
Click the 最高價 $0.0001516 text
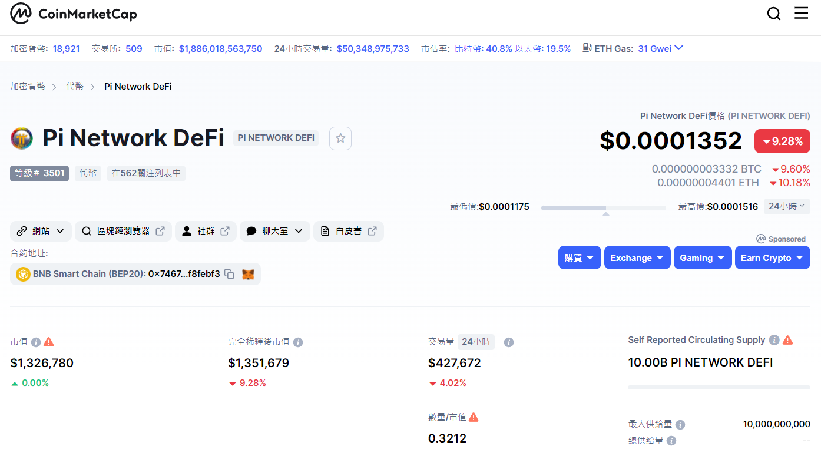(719, 207)
